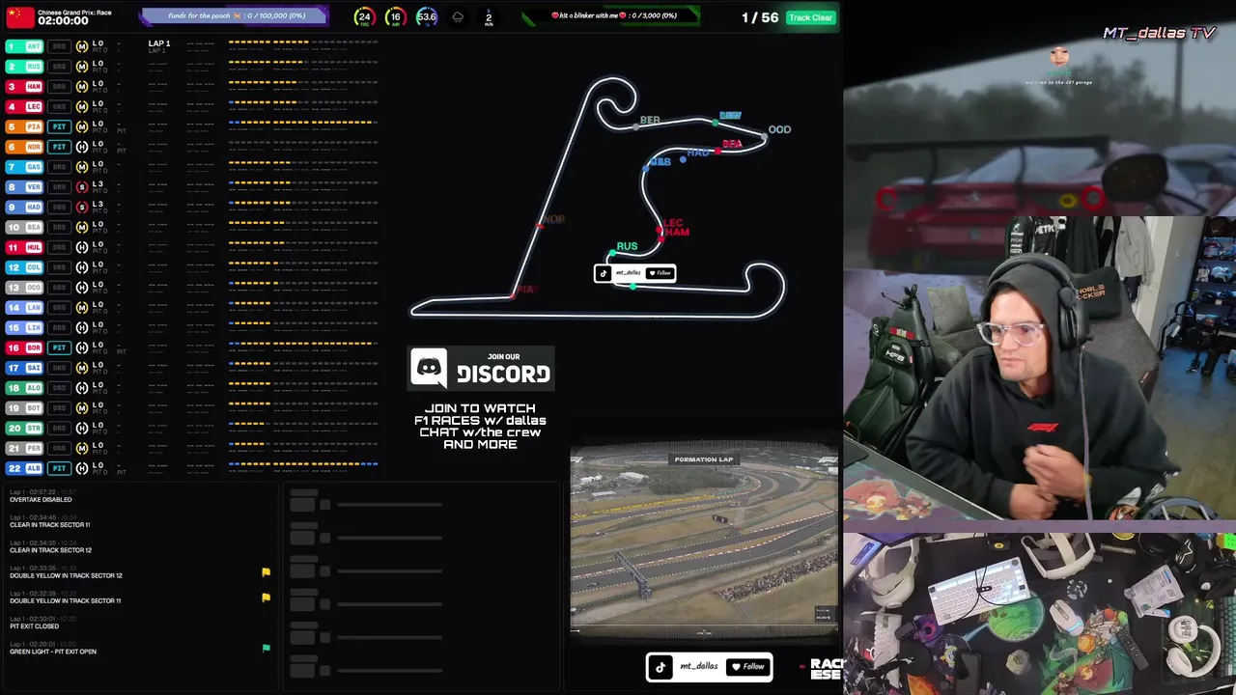
Task: Click the soft tyre icon for HAD
Action: coord(82,207)
